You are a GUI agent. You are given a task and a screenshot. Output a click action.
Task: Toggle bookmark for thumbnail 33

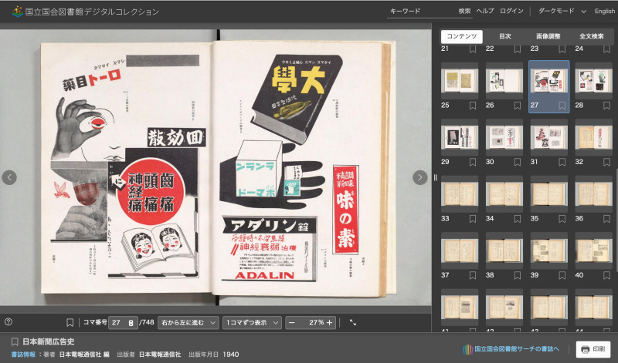(x=473, y=219)
